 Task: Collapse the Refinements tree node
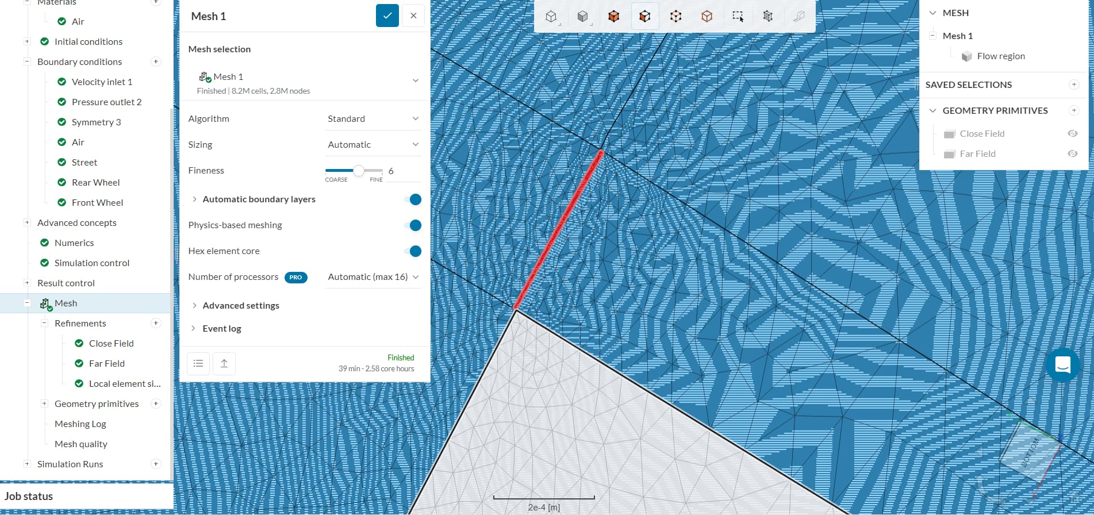[44, 323]
